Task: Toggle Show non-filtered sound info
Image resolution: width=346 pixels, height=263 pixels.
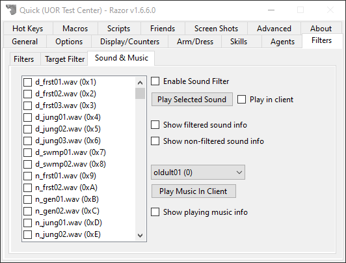Action: click(155, 141)
